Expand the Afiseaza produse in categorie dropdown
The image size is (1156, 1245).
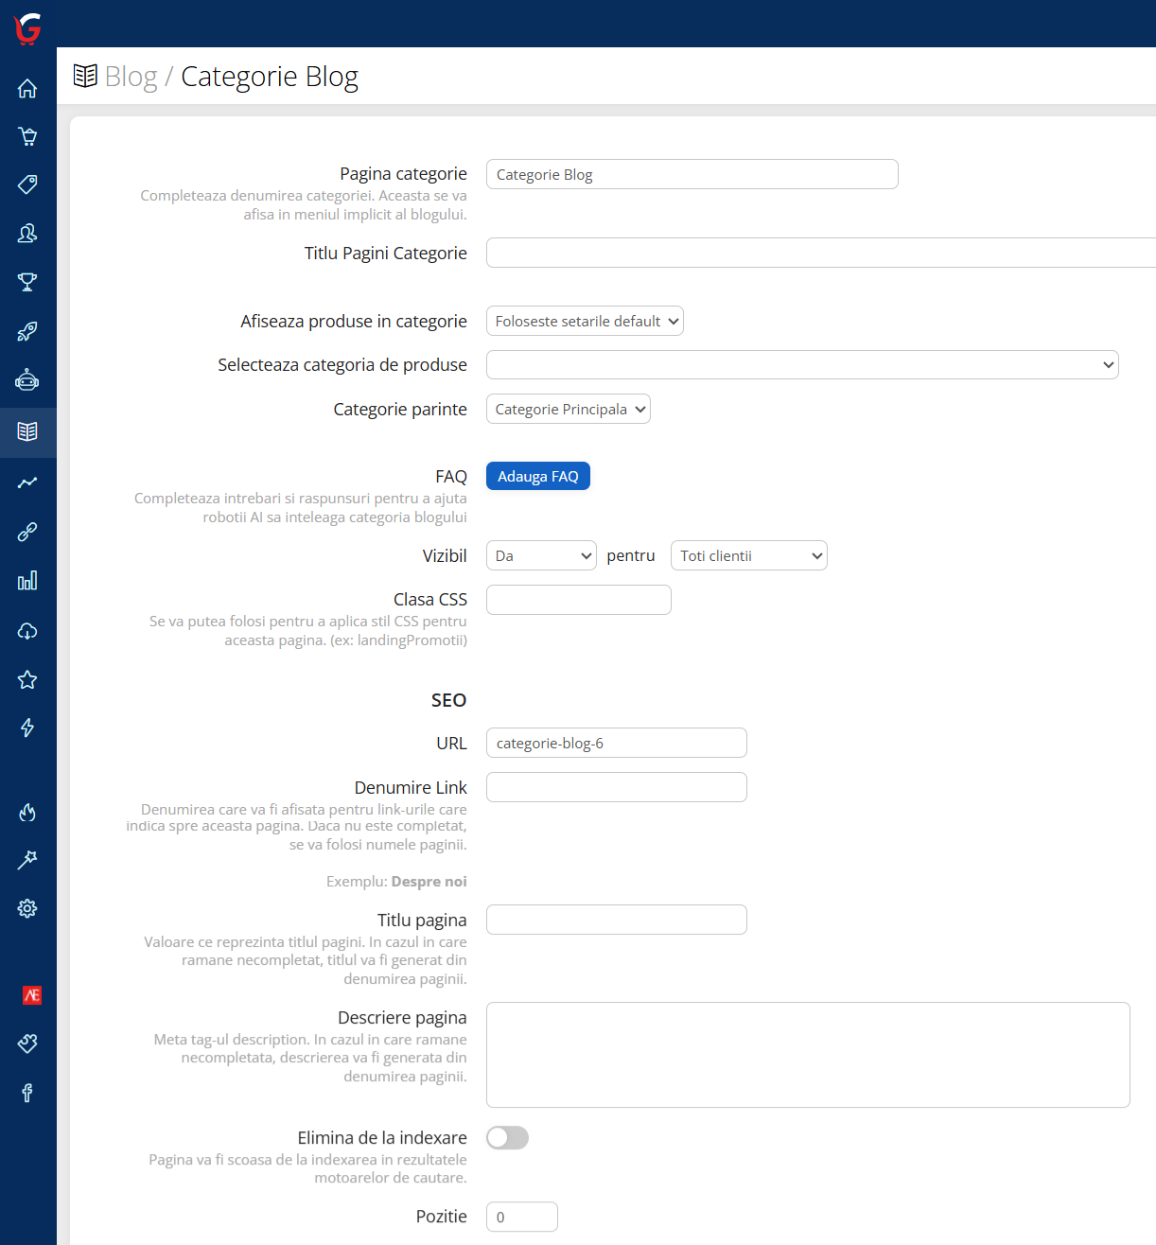(585, 322)
